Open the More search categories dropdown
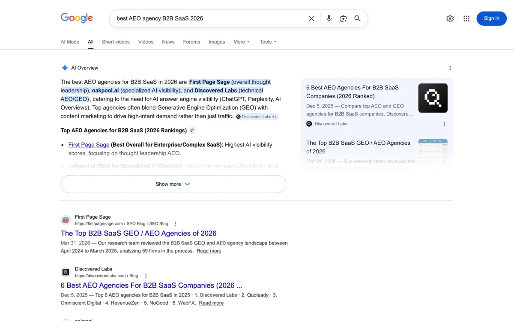The height and width of the screenshot is (321, 514). [x=241, y=42]
